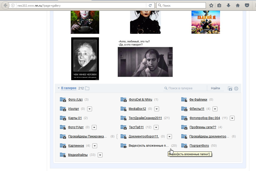256x171 pixels.
Task: Open the man on telephone image thumbnail
Action: pyautogui.click(x=145, y=62)
